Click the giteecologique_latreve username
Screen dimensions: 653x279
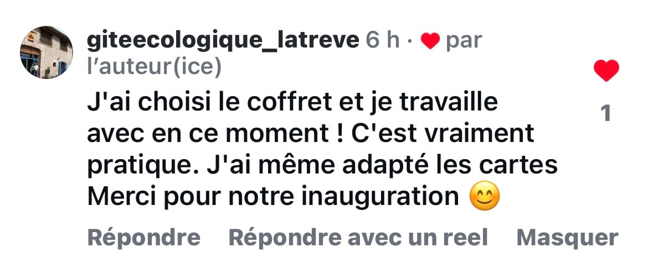point(222,40)
